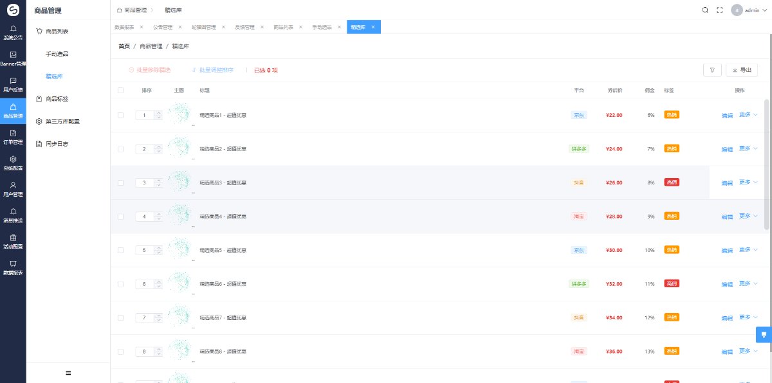Open 消息推送 in the dark left sidebar

coord(13,215)
